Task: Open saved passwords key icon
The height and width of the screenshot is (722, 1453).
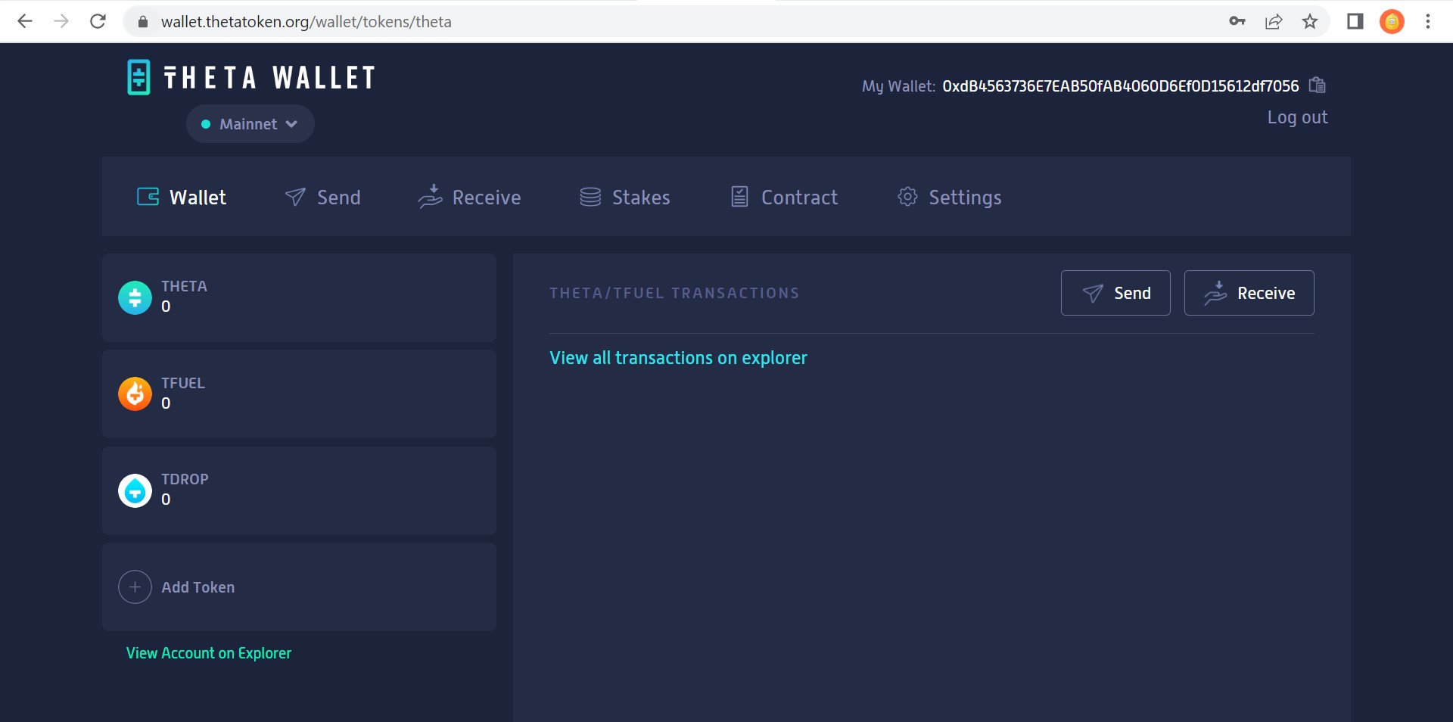Action: tap(1237, 21)
